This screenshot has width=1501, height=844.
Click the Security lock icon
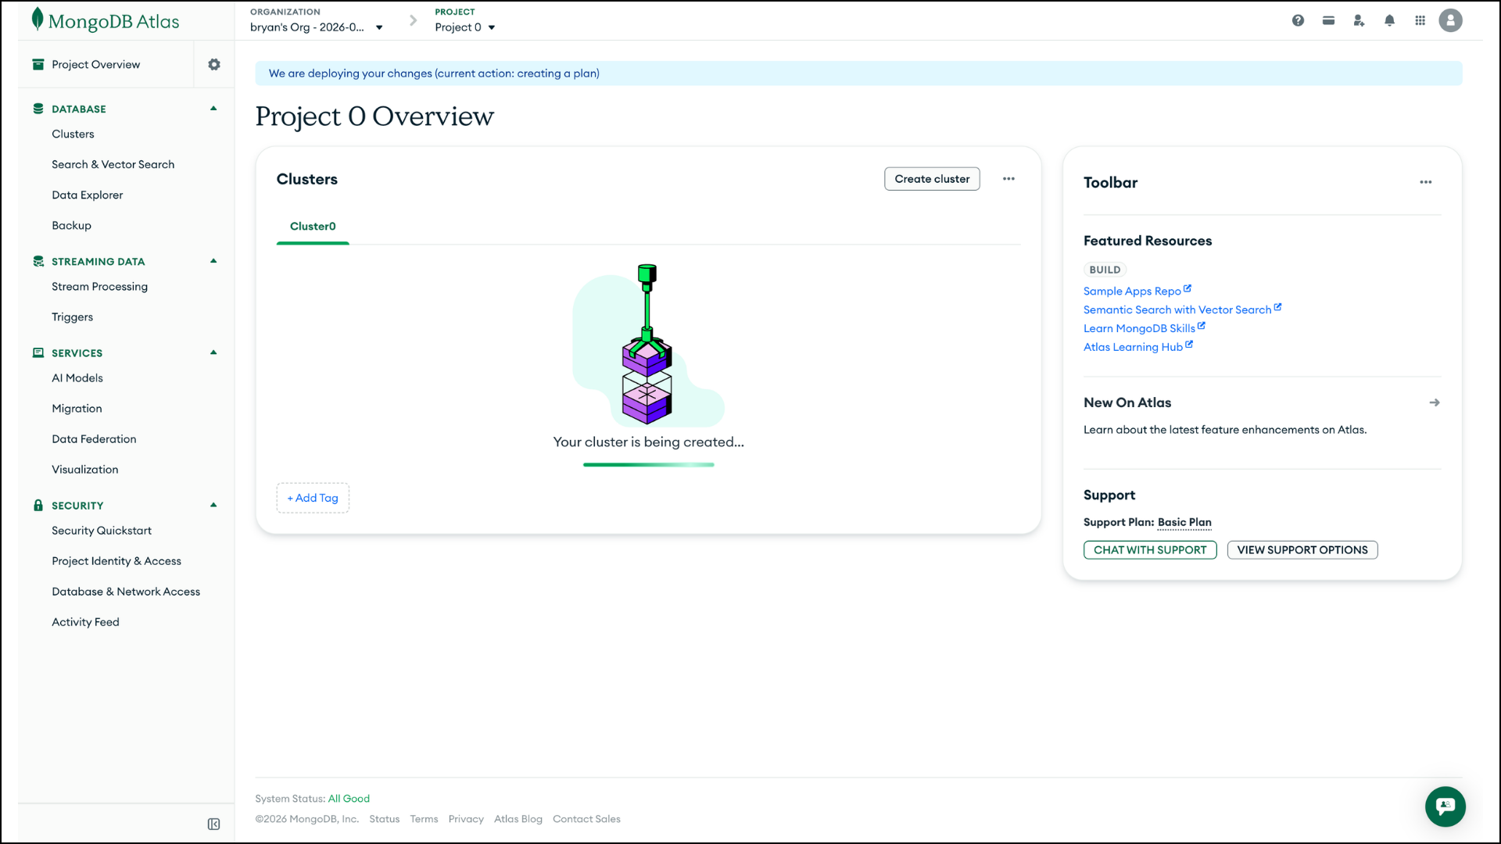[x=38, y=505]
